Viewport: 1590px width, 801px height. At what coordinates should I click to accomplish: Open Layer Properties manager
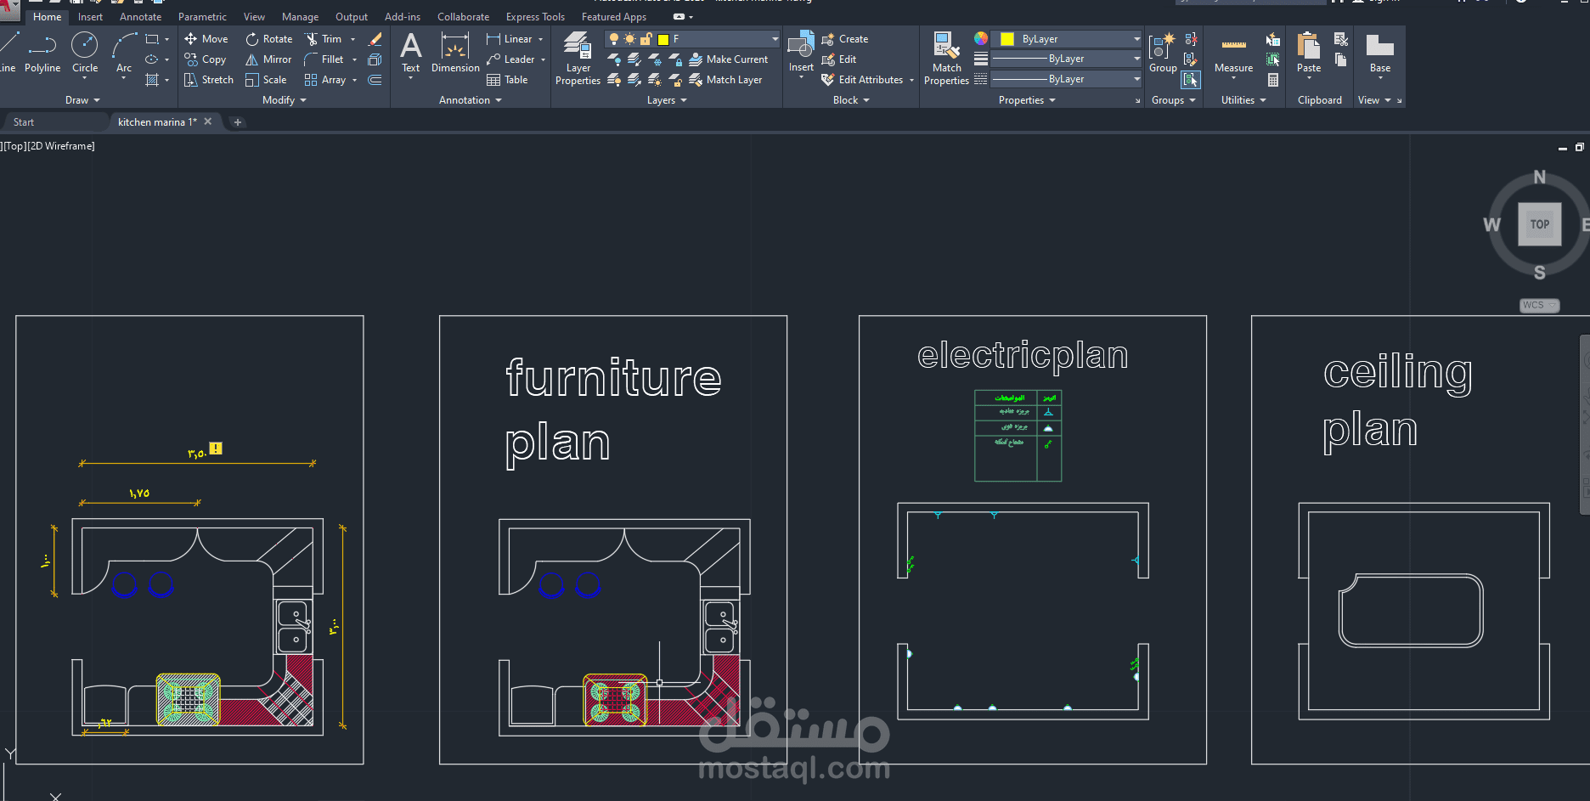(x=578, y=58)
